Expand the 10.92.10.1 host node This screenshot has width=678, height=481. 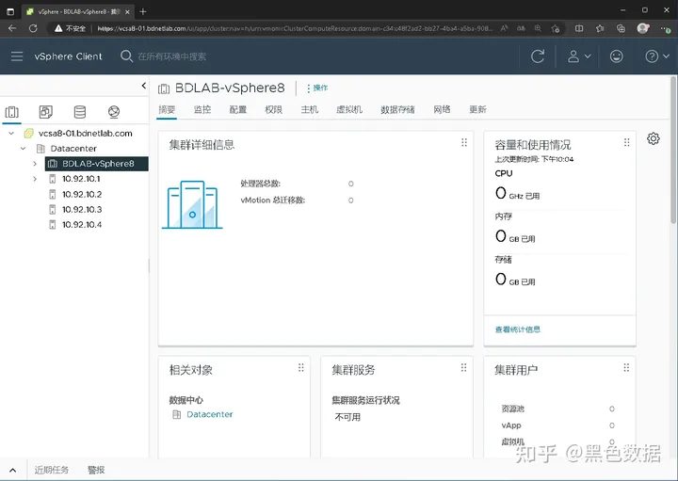coord(35,179)
